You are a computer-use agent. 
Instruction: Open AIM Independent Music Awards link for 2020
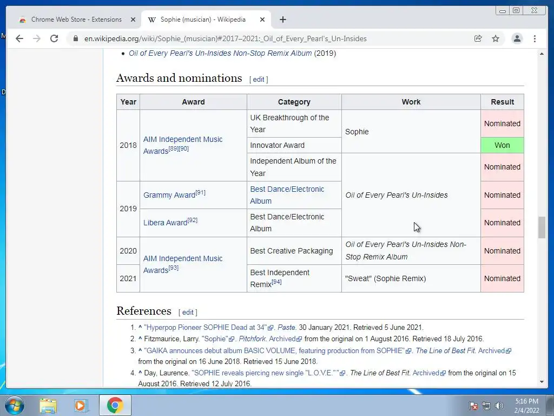[183, 264]
